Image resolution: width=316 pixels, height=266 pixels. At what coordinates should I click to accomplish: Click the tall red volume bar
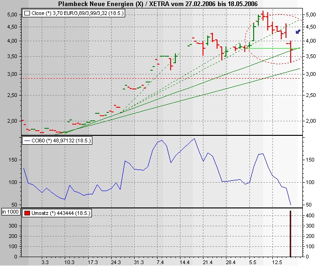coord(290,234)
